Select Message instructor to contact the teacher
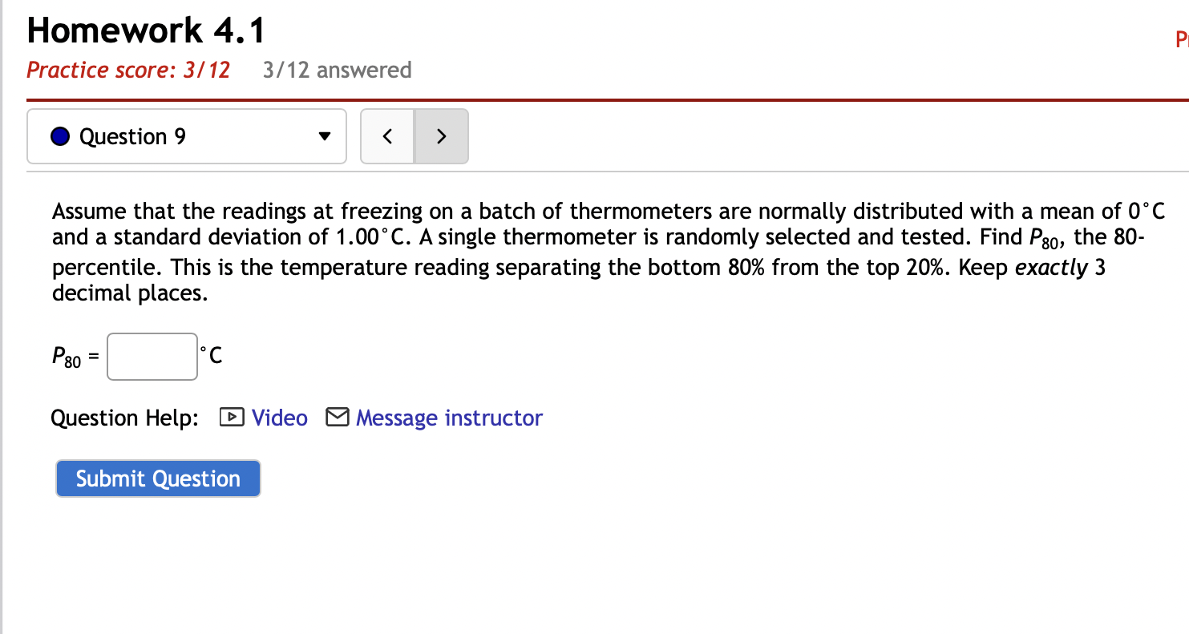Image resolution: width=1189 pixels, height=634 pixels. click(x=449, y=417)
